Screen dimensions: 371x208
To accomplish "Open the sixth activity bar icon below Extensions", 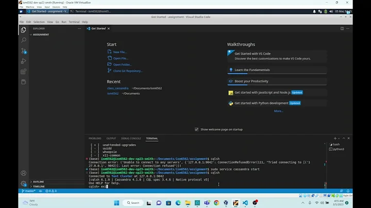I will pyautogui.click(x=23, y=82).
